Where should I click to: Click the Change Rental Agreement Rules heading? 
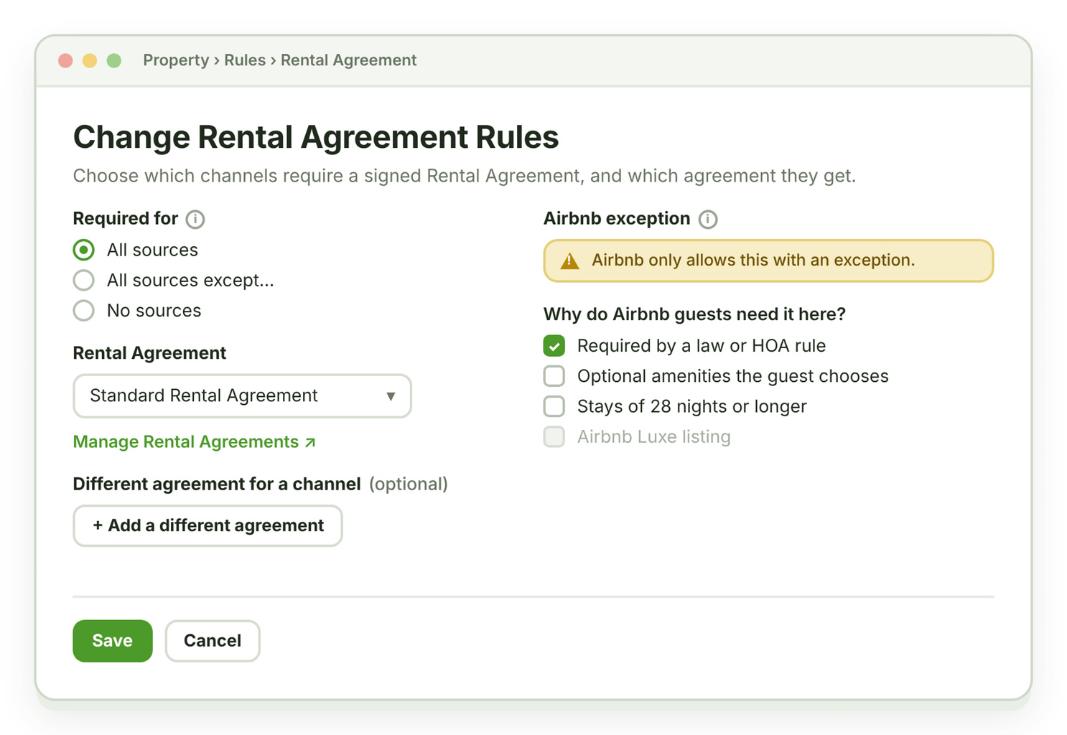(x=316, y=137)
